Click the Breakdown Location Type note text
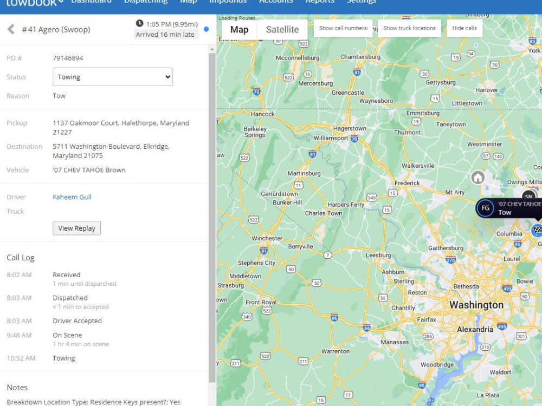The width and height of the screenshot is (542, 406). (x=93, y=402)
